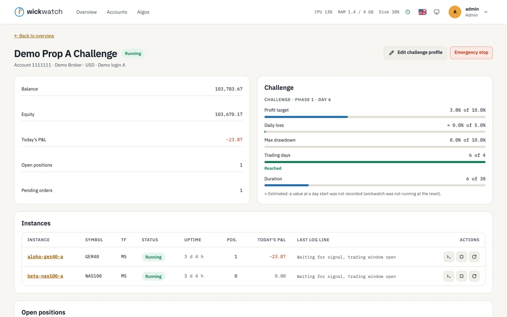Click the RAM 1.4 / 4 GB readout
The image size is (507, 317).
tap(355, 12)
